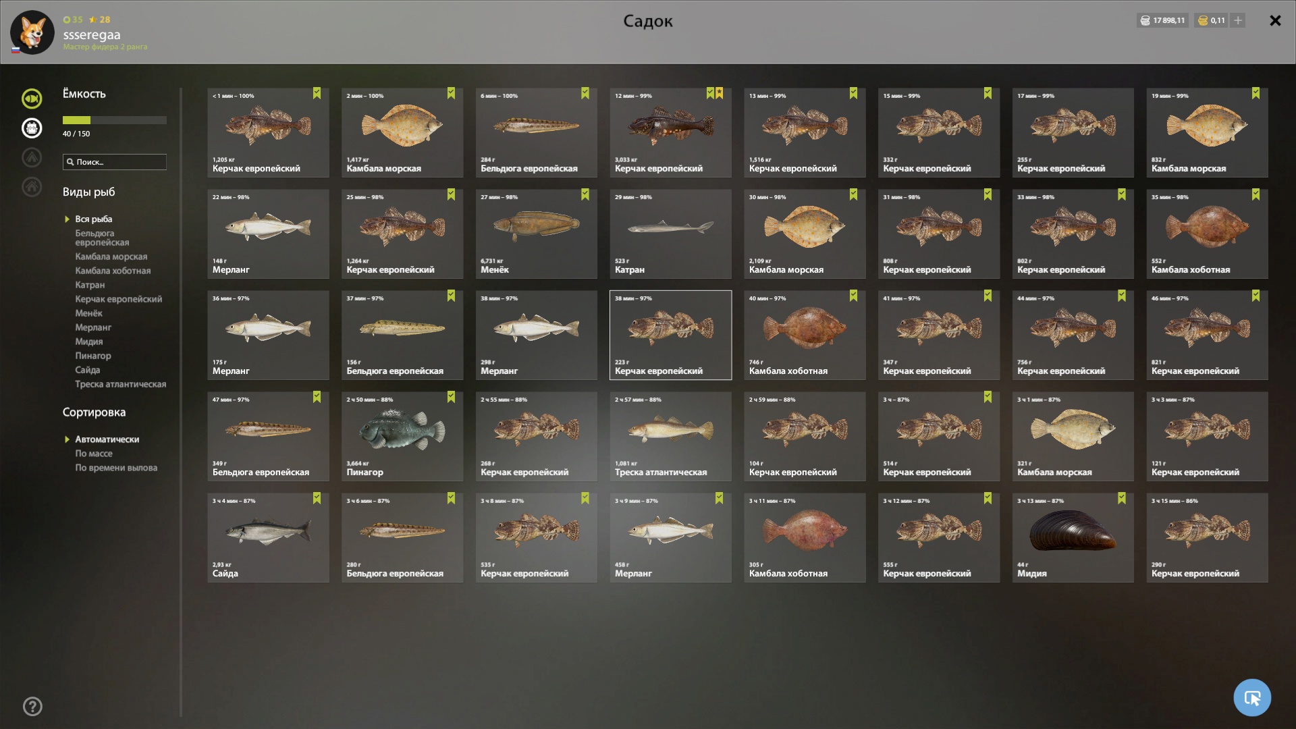Open the corgi player avatar

[x=32, y=32]
